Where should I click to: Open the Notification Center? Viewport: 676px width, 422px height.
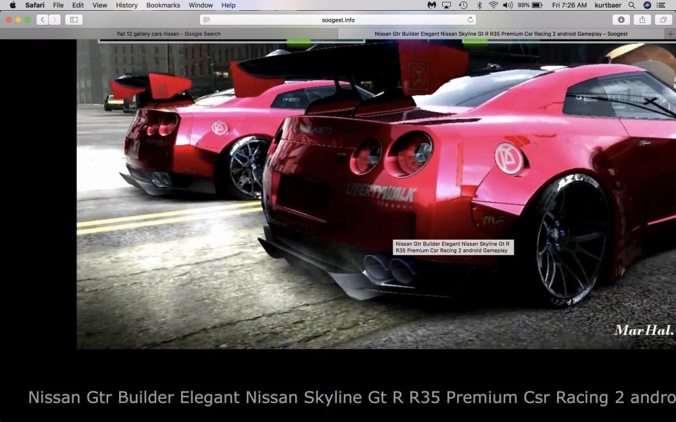point(660,5)
